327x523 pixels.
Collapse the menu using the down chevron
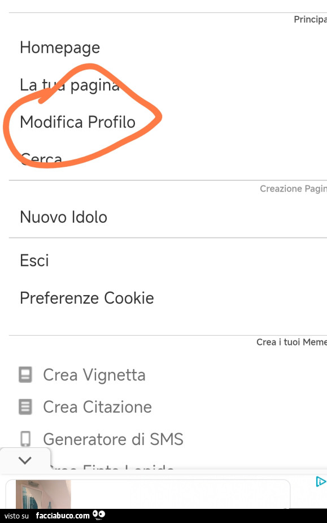25,460
